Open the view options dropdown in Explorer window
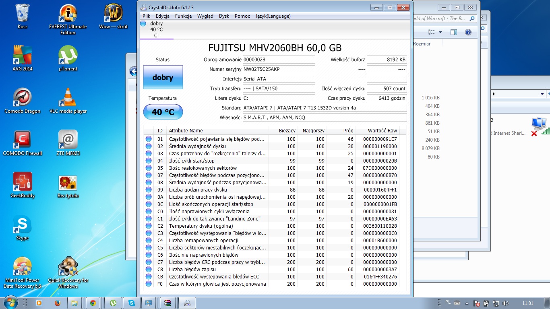This screenshot has height=309, width=550. pyautogui.click(x=440, y=32)
